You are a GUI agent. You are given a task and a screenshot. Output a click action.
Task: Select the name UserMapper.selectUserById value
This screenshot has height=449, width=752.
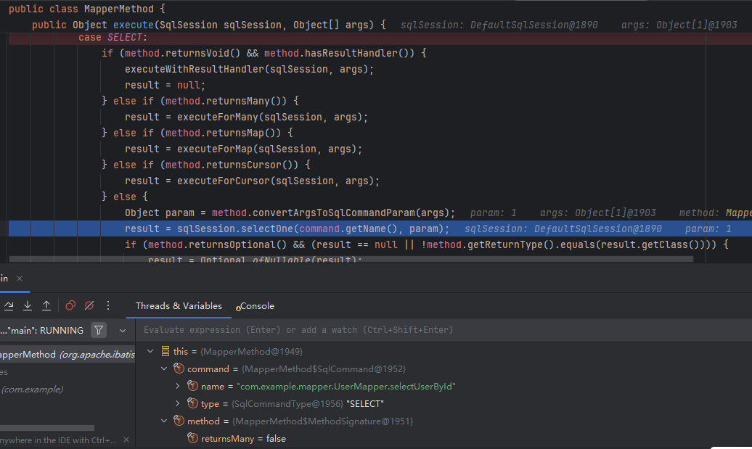346,386
